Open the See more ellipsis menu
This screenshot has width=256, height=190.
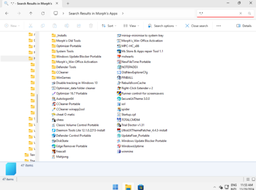pyautogui.click(x=219, y=26)
